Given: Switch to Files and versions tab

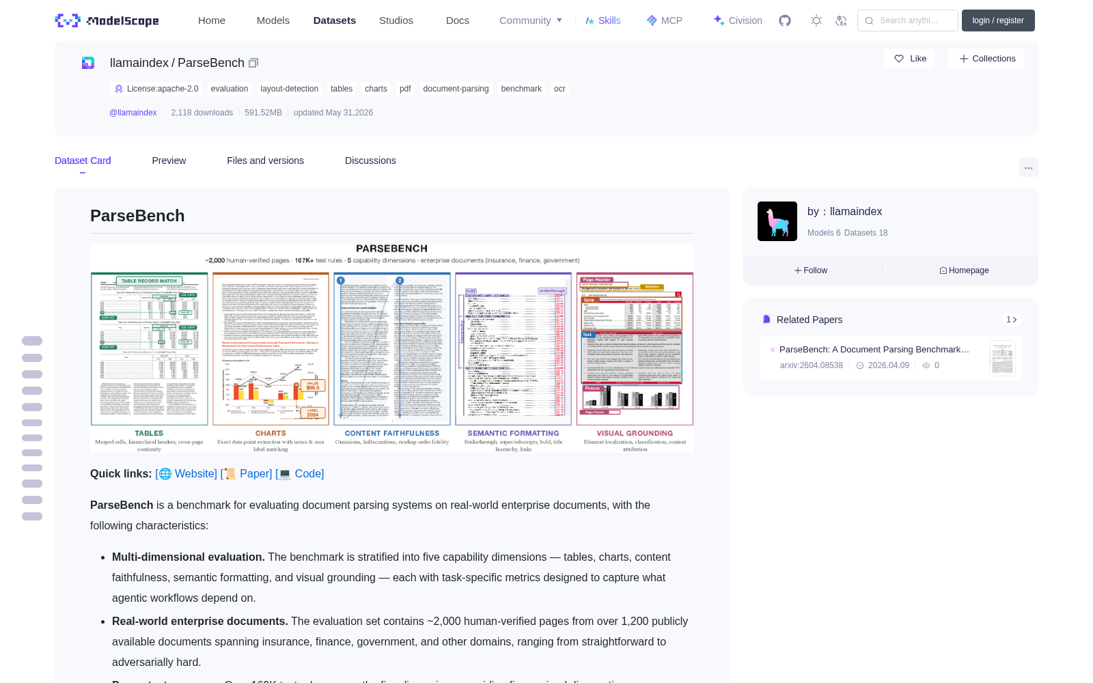Looking at the screenshot, I should 265,161.
